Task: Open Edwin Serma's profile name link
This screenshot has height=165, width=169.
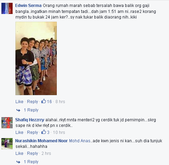Action: tap(28, 6)
